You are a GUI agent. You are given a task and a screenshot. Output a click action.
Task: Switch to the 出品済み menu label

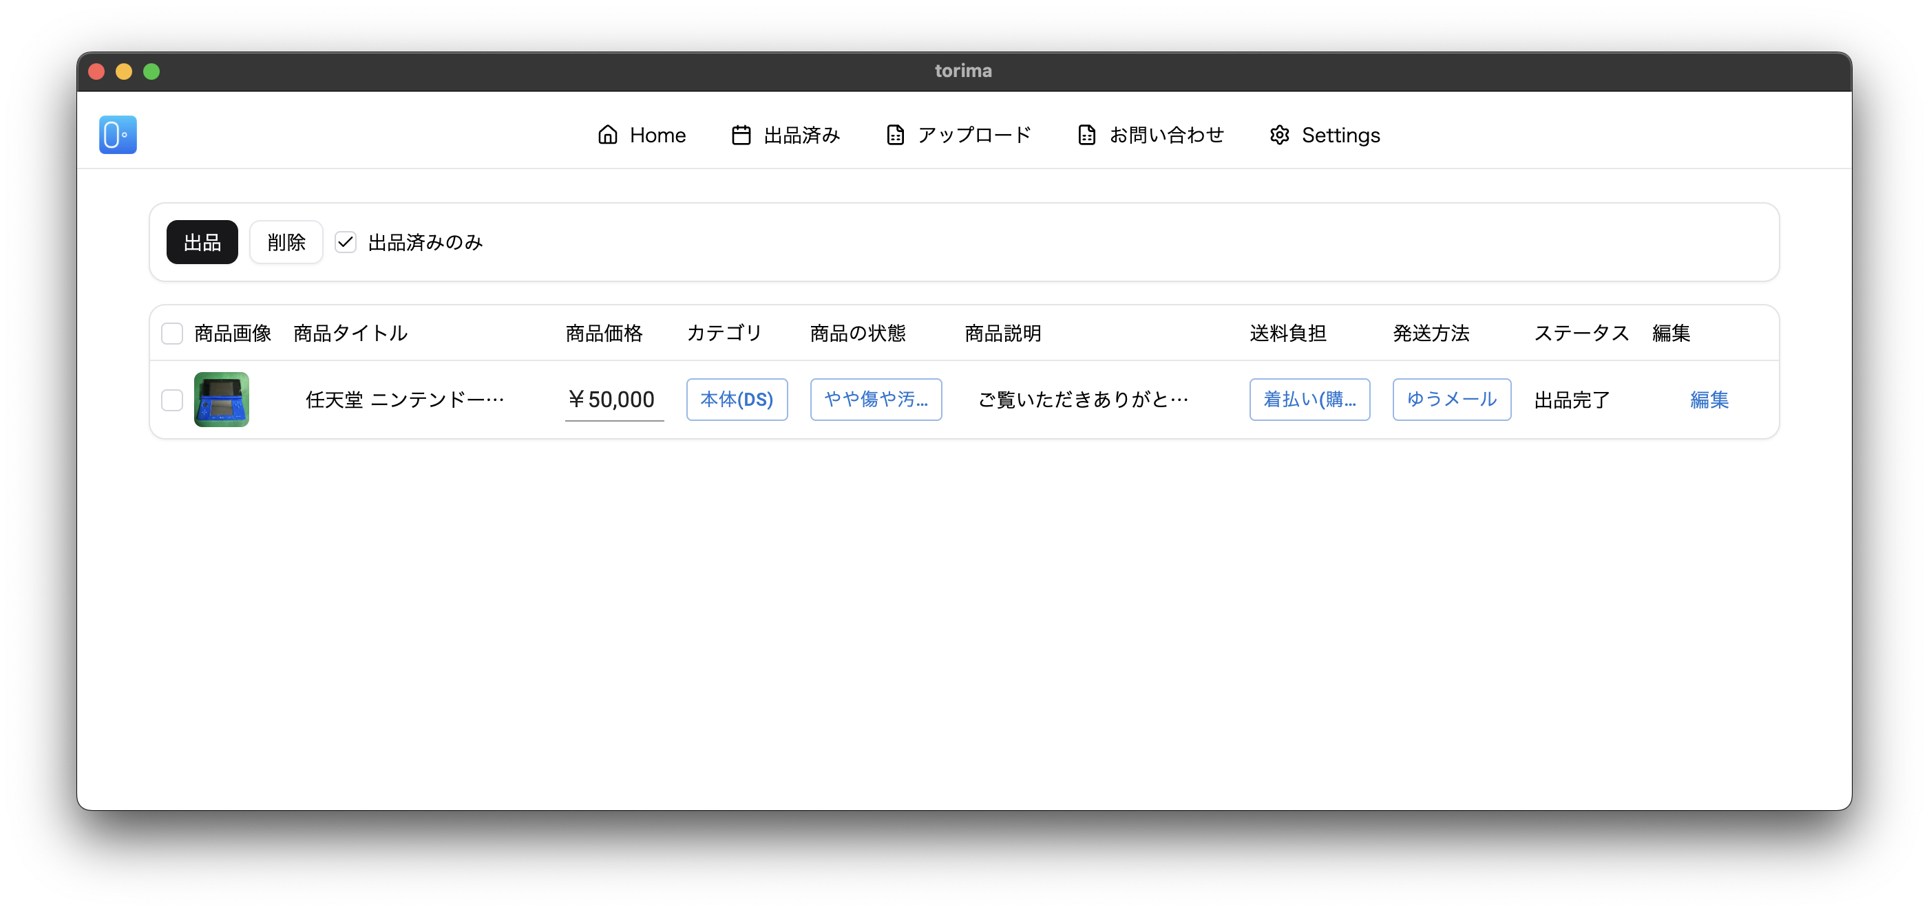[x=801, y=135]
